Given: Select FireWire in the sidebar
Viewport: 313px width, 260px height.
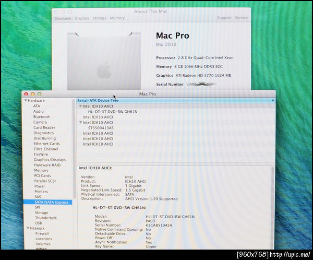Looking at the screenshot, I should pyautogui.click(x=41, y=155).
